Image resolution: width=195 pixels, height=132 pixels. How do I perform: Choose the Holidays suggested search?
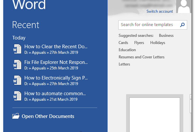(158, 43)
